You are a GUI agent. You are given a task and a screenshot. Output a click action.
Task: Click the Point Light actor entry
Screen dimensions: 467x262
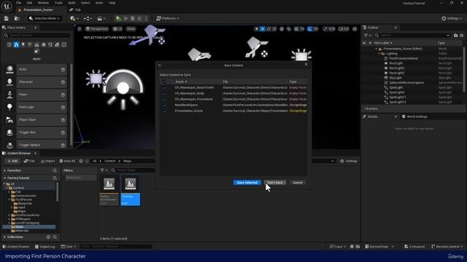(x=36, y=107)
